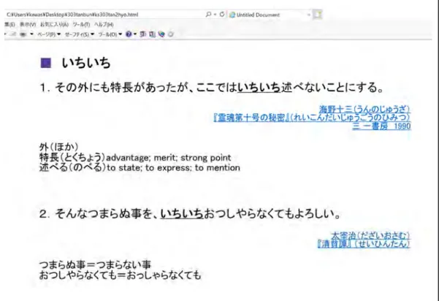
Task: Click the 述べる(のべる) to state line
Action: (x=140, y=167)
